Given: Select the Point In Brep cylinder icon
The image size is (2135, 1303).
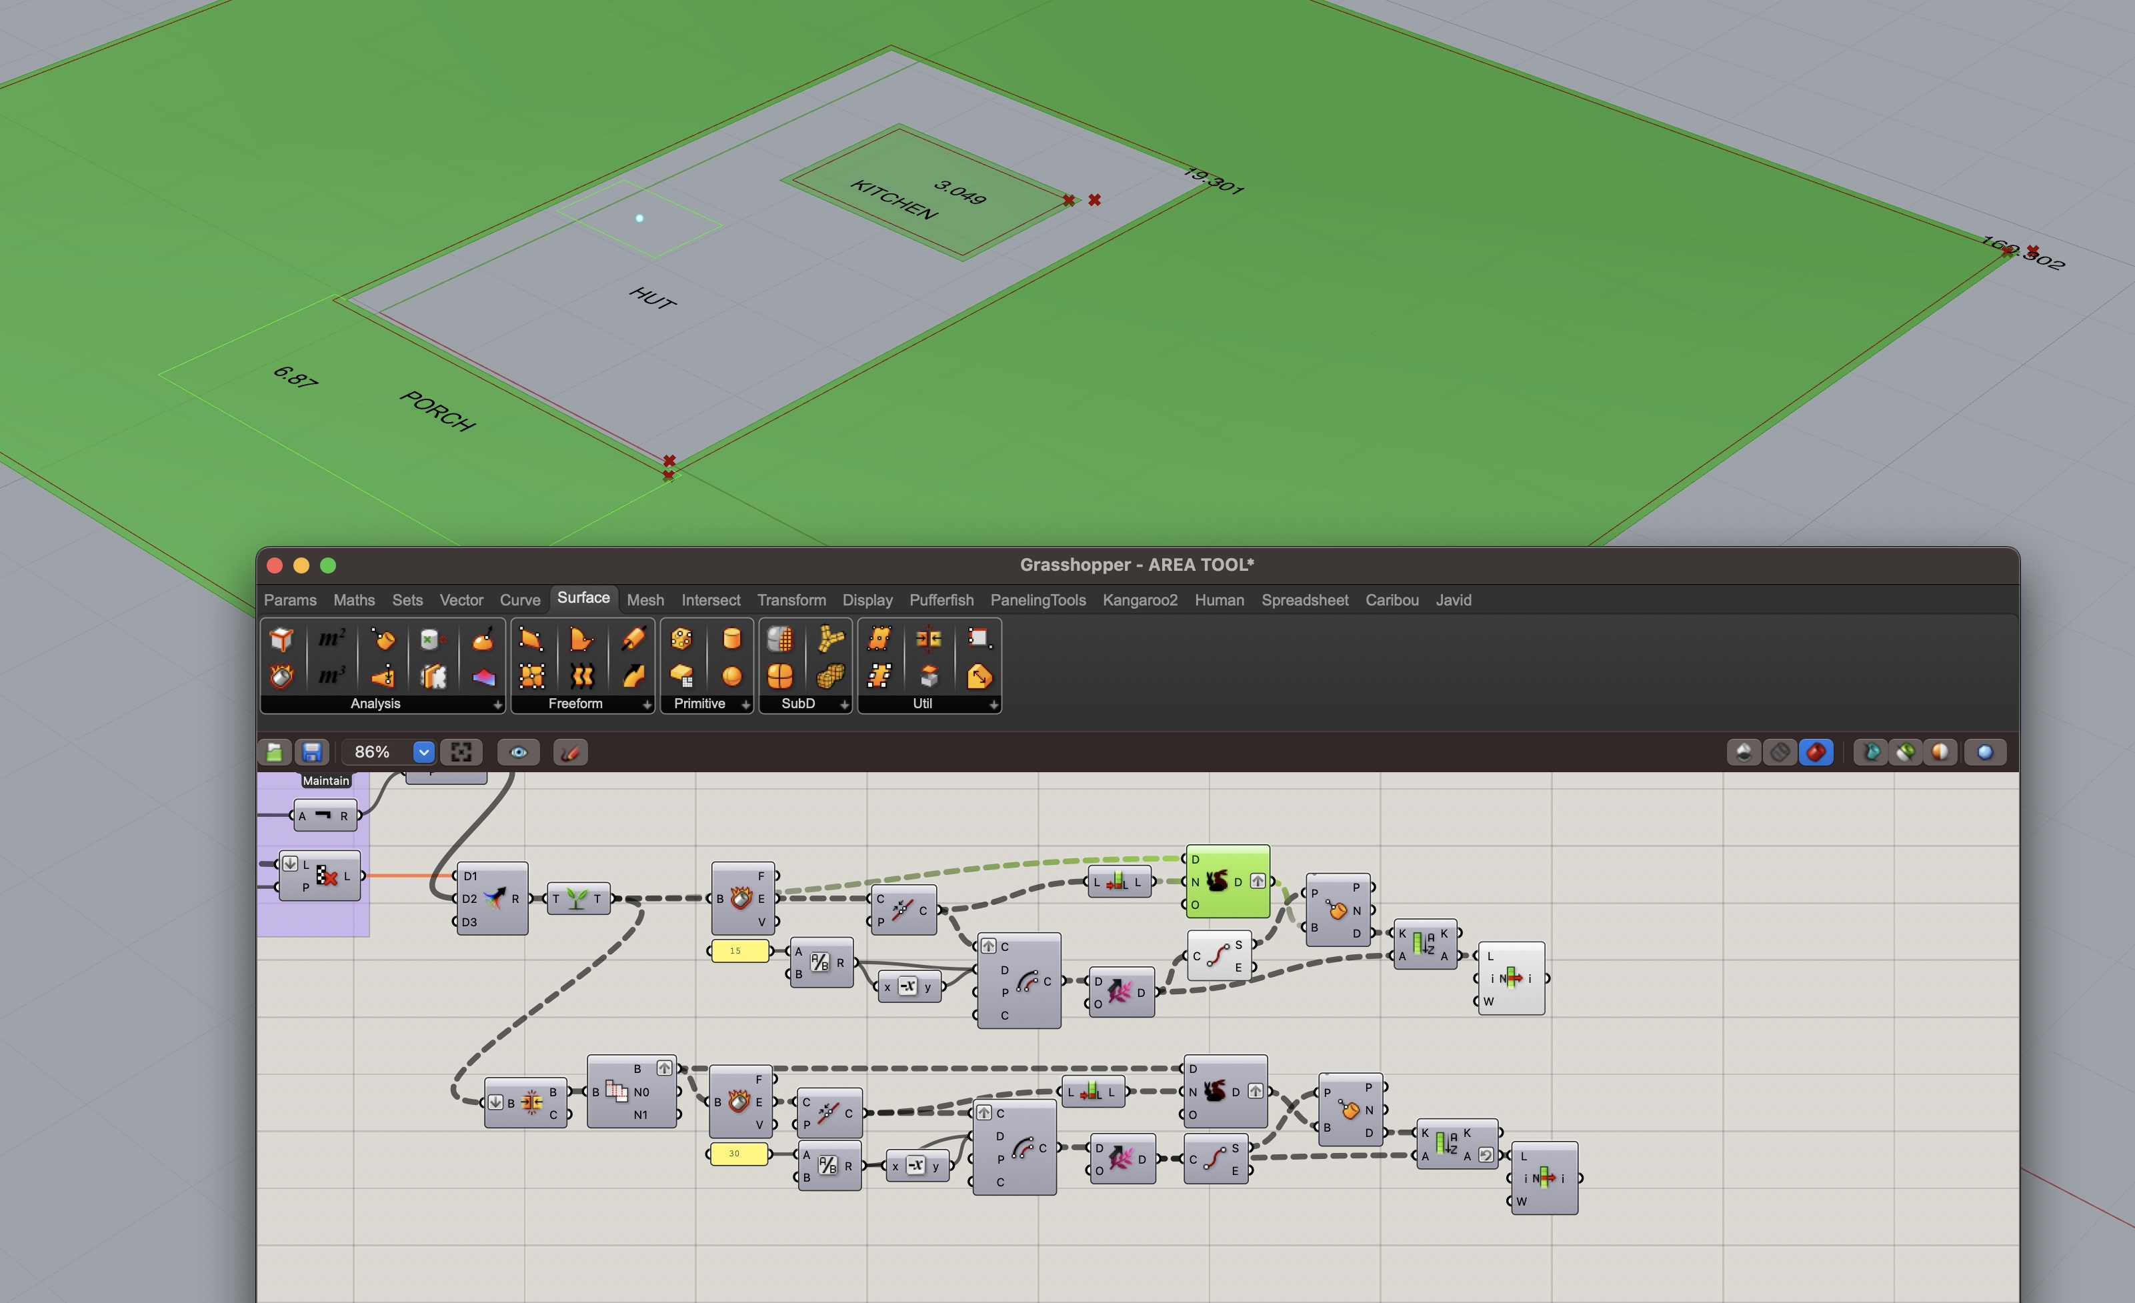Looking at the screenshot, I should [x=432, y=639].
